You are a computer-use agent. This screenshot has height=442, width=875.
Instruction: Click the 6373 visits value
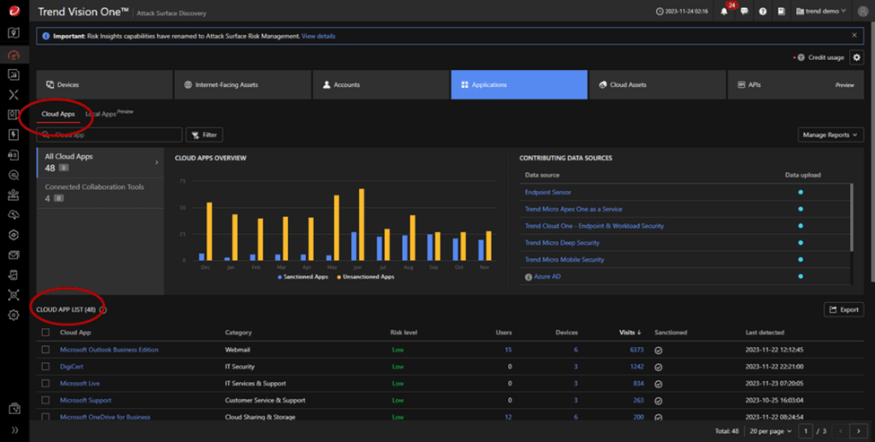pos(636,350)
